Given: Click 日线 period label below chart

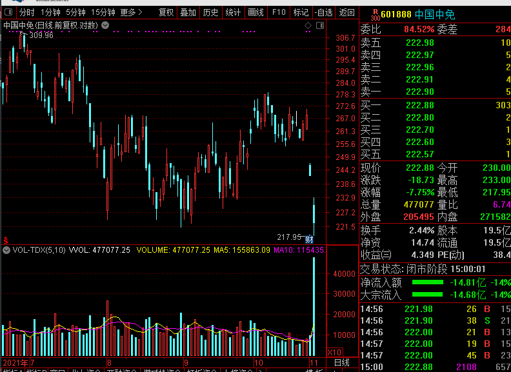Looking at the screenshot, I should [x=342, y=362].
